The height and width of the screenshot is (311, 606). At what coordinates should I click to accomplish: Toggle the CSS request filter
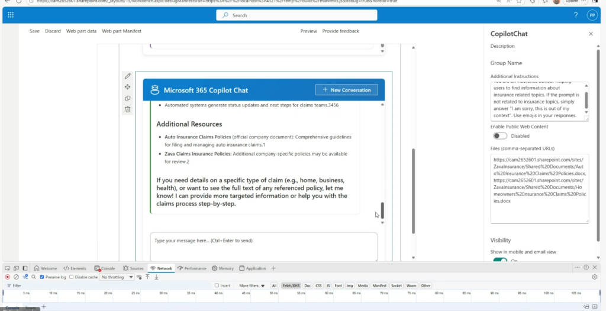coord(318,286)
